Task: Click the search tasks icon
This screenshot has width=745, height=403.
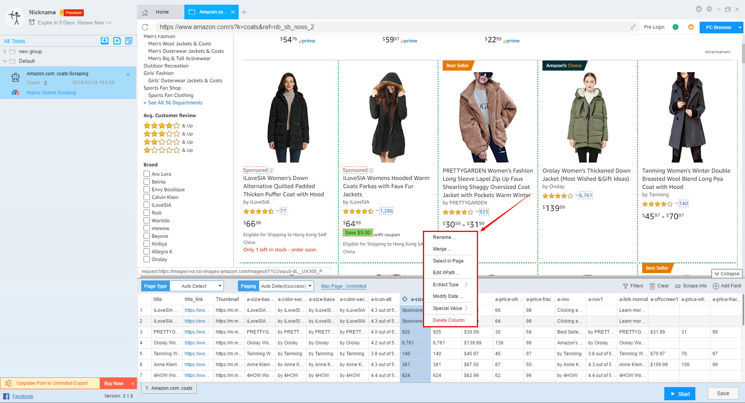Action: point(129,41)
